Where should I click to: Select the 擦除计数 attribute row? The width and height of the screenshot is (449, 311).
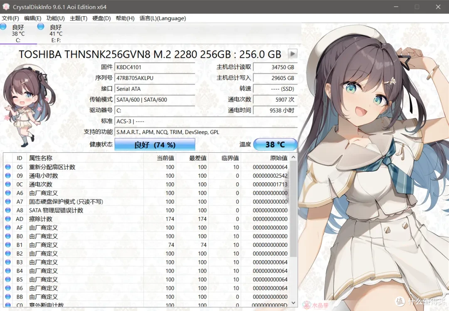146,219
